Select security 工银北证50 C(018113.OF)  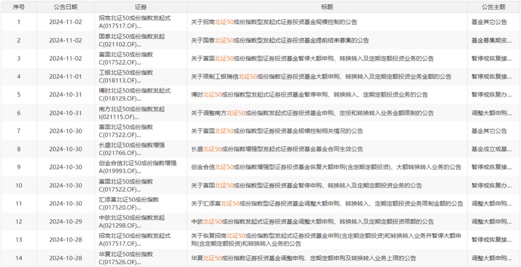126,76
